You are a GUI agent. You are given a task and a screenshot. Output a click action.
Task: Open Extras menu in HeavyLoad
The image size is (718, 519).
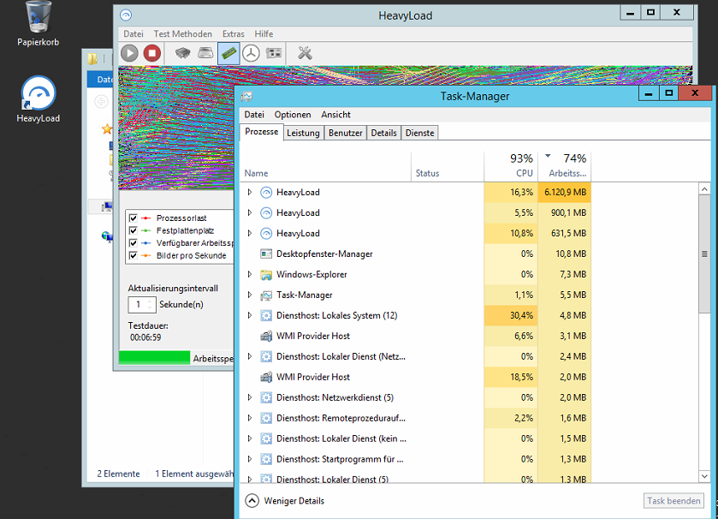(233, 34)
